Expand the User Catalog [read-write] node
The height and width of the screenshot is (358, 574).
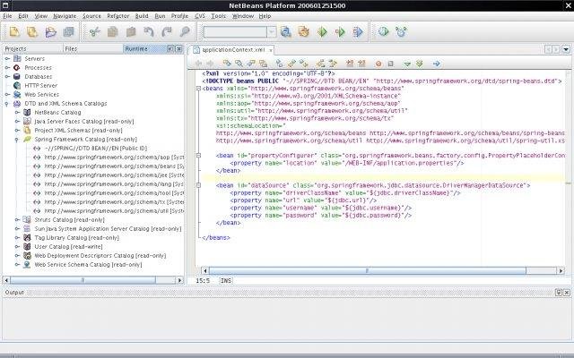[x=17, y=247]
